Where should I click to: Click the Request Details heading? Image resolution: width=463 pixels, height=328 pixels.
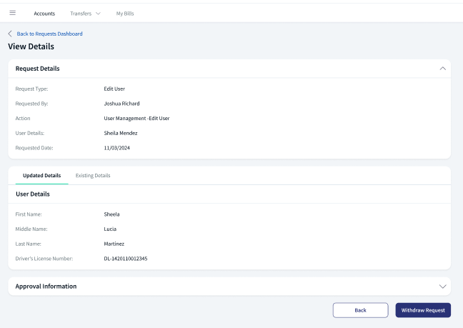coord(37,69)
